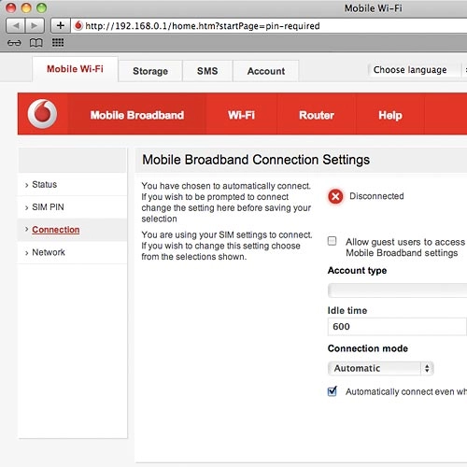
Task: Click the browser Back arrow button
Action: point(16,25)
